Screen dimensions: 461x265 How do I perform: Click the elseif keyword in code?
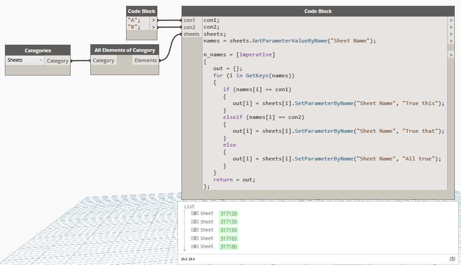[233, 117]
